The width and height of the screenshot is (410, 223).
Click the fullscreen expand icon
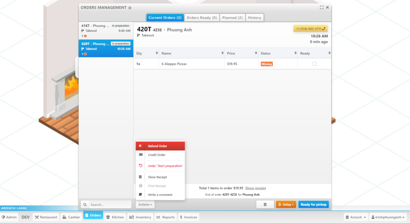322,7
